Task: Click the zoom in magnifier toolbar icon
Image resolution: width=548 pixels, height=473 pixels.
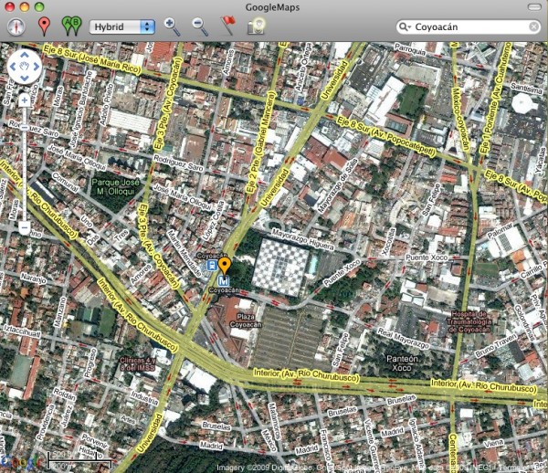Action: click(172, 26)
